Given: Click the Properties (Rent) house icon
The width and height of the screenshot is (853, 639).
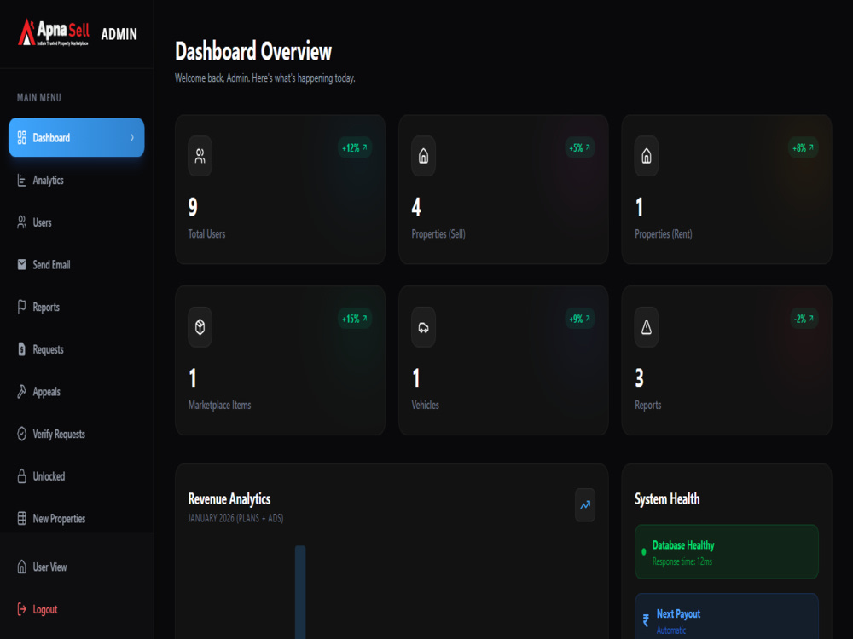Looking at the screenshot, I should pos(647,157).
